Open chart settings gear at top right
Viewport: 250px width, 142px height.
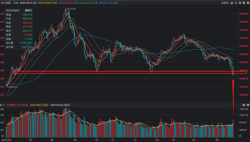click(248, 3)
